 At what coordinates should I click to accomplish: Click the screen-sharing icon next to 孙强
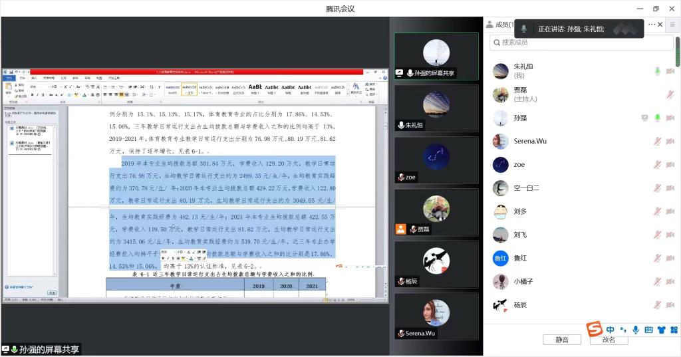(644, 118)
